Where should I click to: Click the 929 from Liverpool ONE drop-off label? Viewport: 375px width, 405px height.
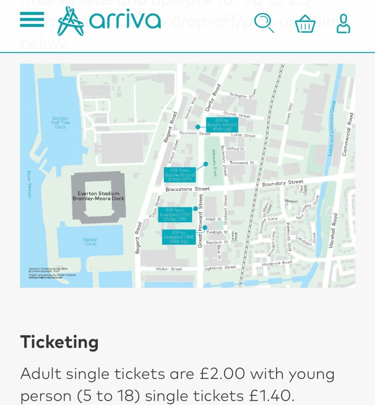175,215
